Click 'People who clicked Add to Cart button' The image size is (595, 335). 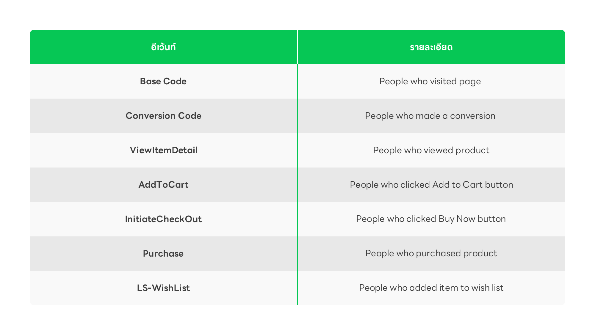(x=431, y=185)
